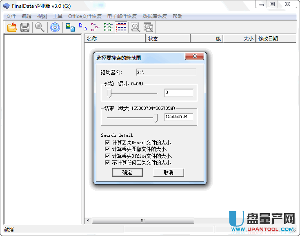Click the 结束 cluster slider handle
Image resolution: width=300 pixels, height=236 pixels.
point(156,118)
